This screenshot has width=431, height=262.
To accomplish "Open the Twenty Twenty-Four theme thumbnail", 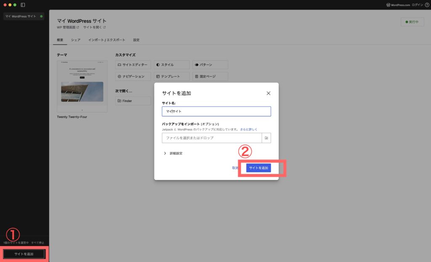I will [82, 86].
